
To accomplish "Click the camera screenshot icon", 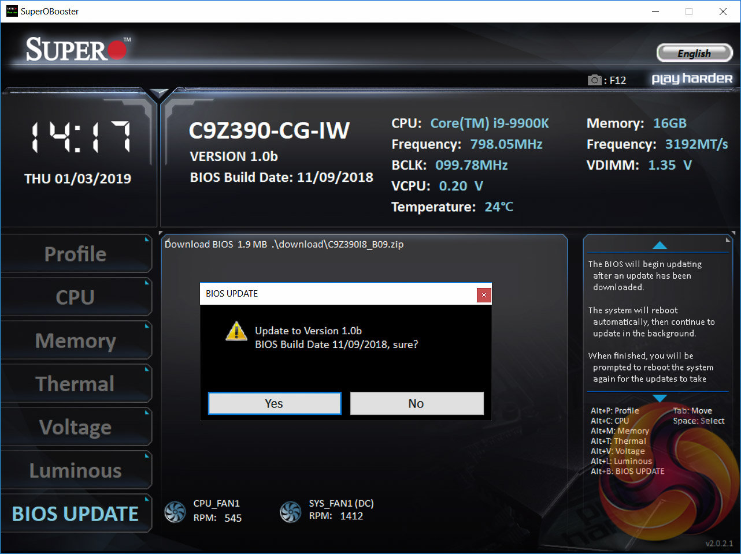I will 594,80.
